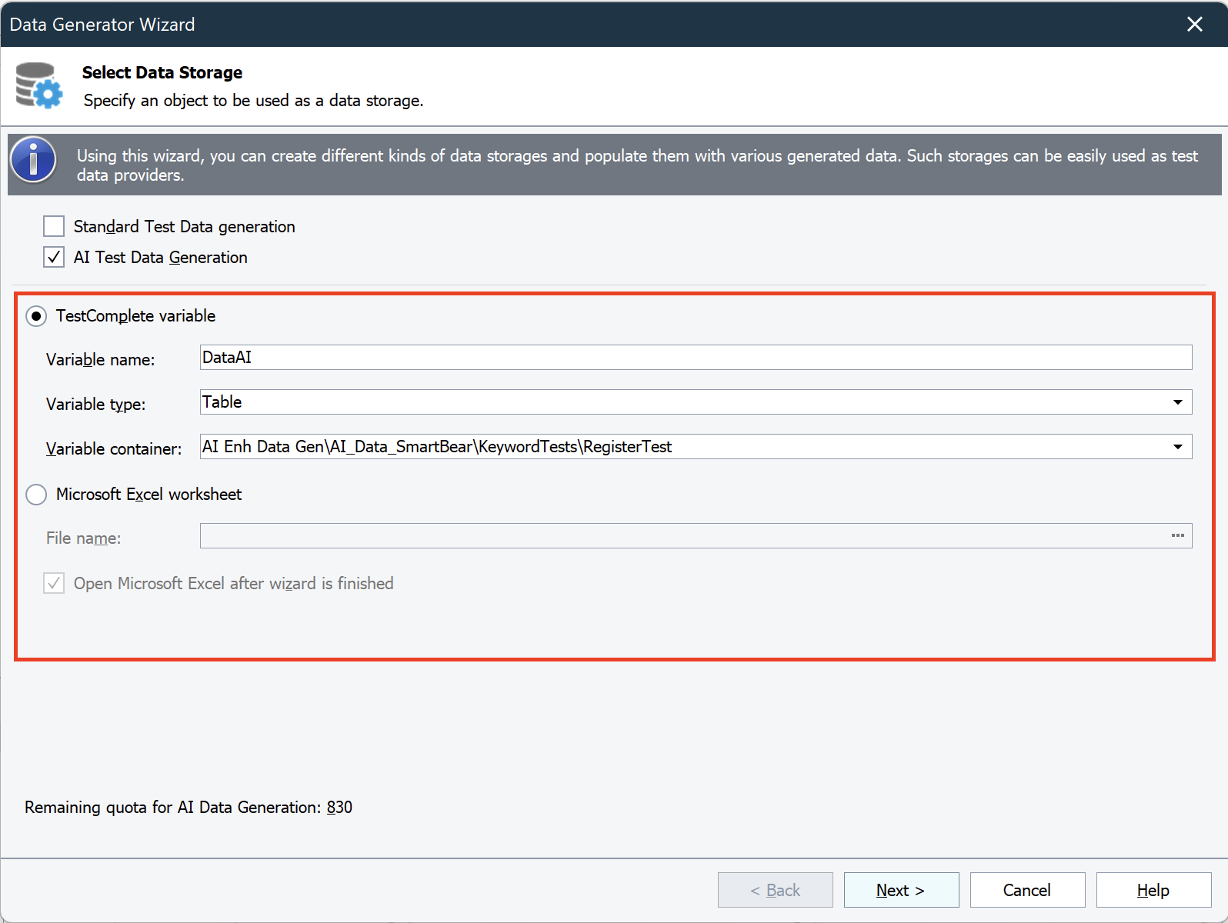Enable Standard Test Data generation checkbox
The image size is (1228, 923).
[54, 226]
